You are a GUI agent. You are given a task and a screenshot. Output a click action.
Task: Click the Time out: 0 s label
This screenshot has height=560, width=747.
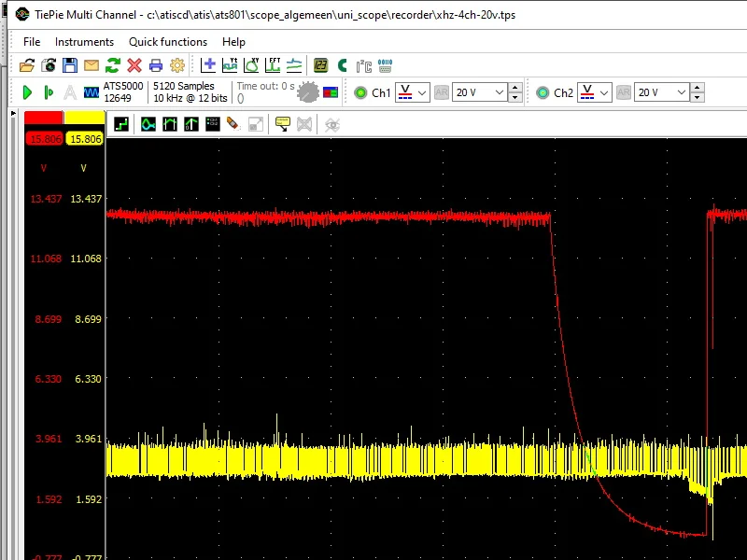point(265,86)
